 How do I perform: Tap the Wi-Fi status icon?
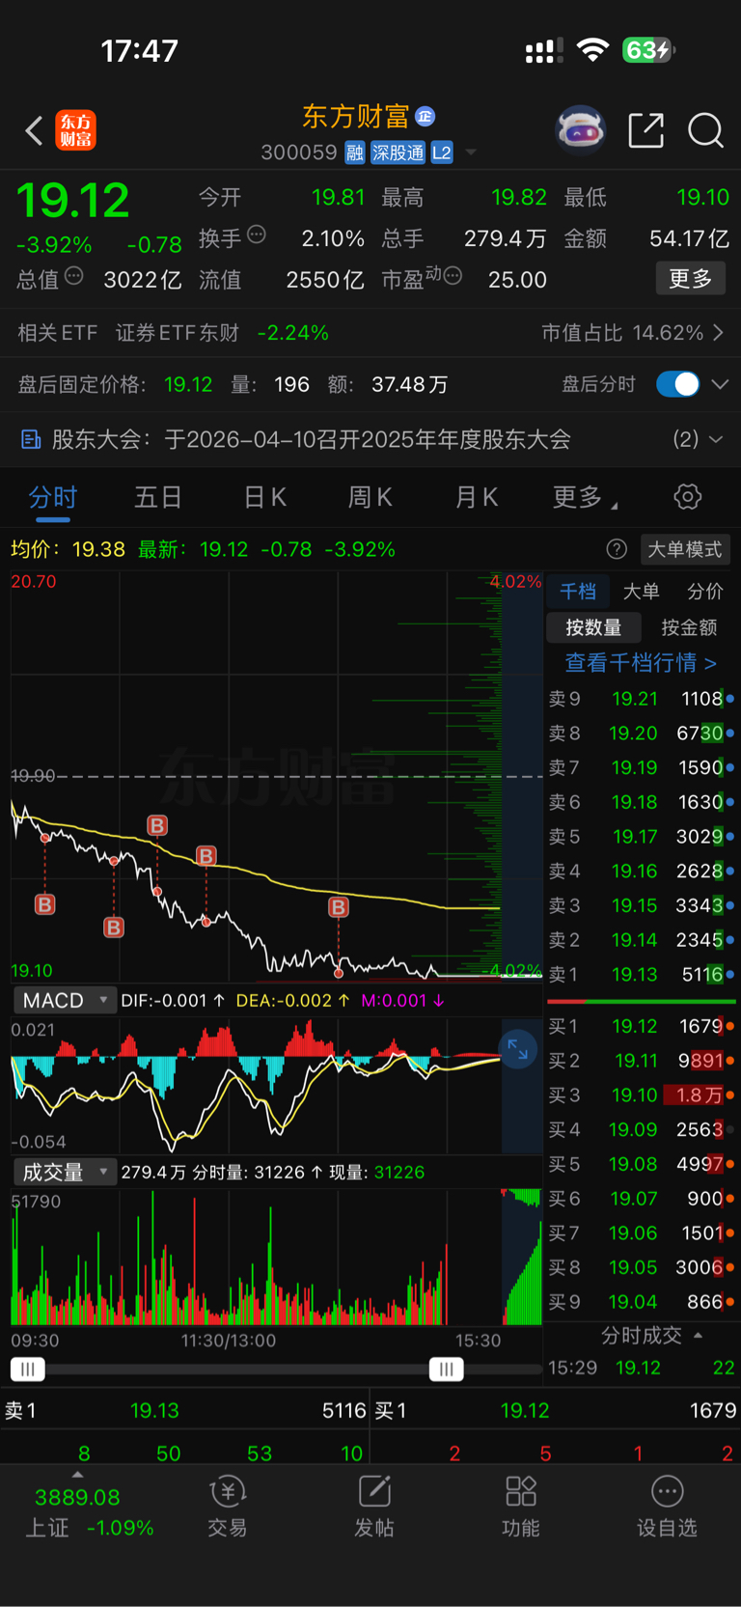(x=592, y=50)
